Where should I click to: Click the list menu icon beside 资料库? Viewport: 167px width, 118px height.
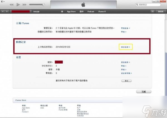point(153,11)
